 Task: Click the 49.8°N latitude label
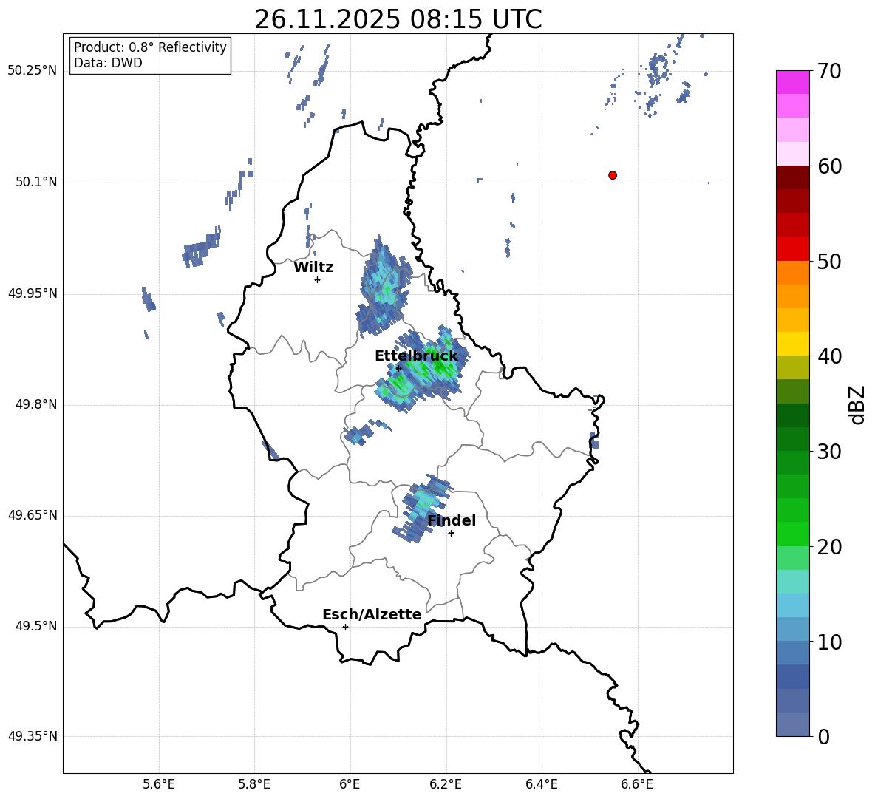[36, 404]
